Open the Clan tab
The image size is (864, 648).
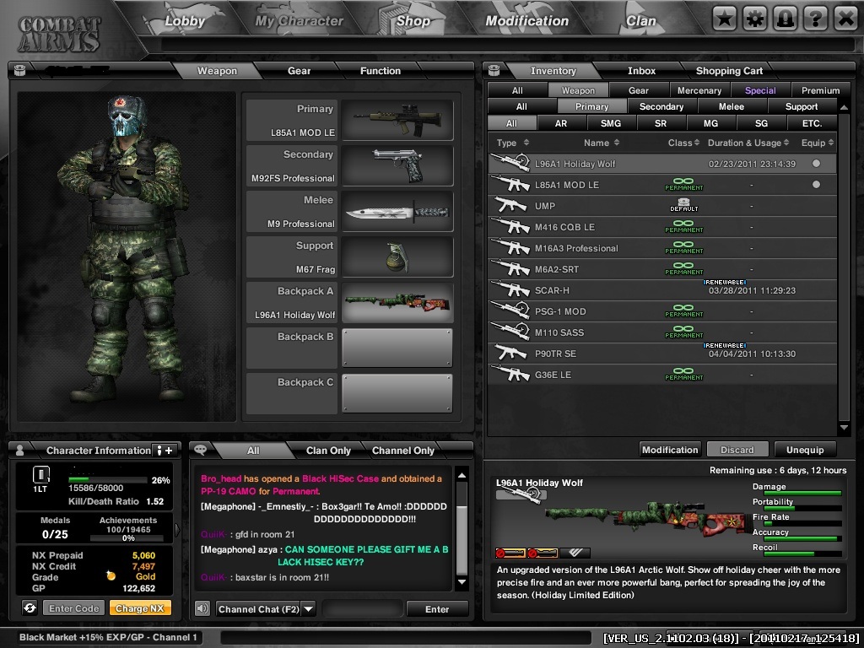pos(641,21)
